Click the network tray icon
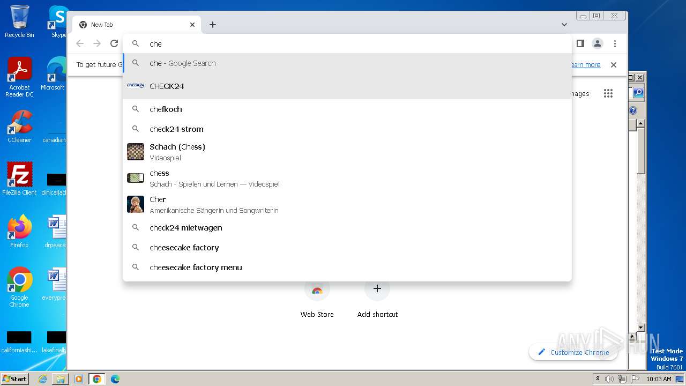The image size is (686, 386). 622,379
